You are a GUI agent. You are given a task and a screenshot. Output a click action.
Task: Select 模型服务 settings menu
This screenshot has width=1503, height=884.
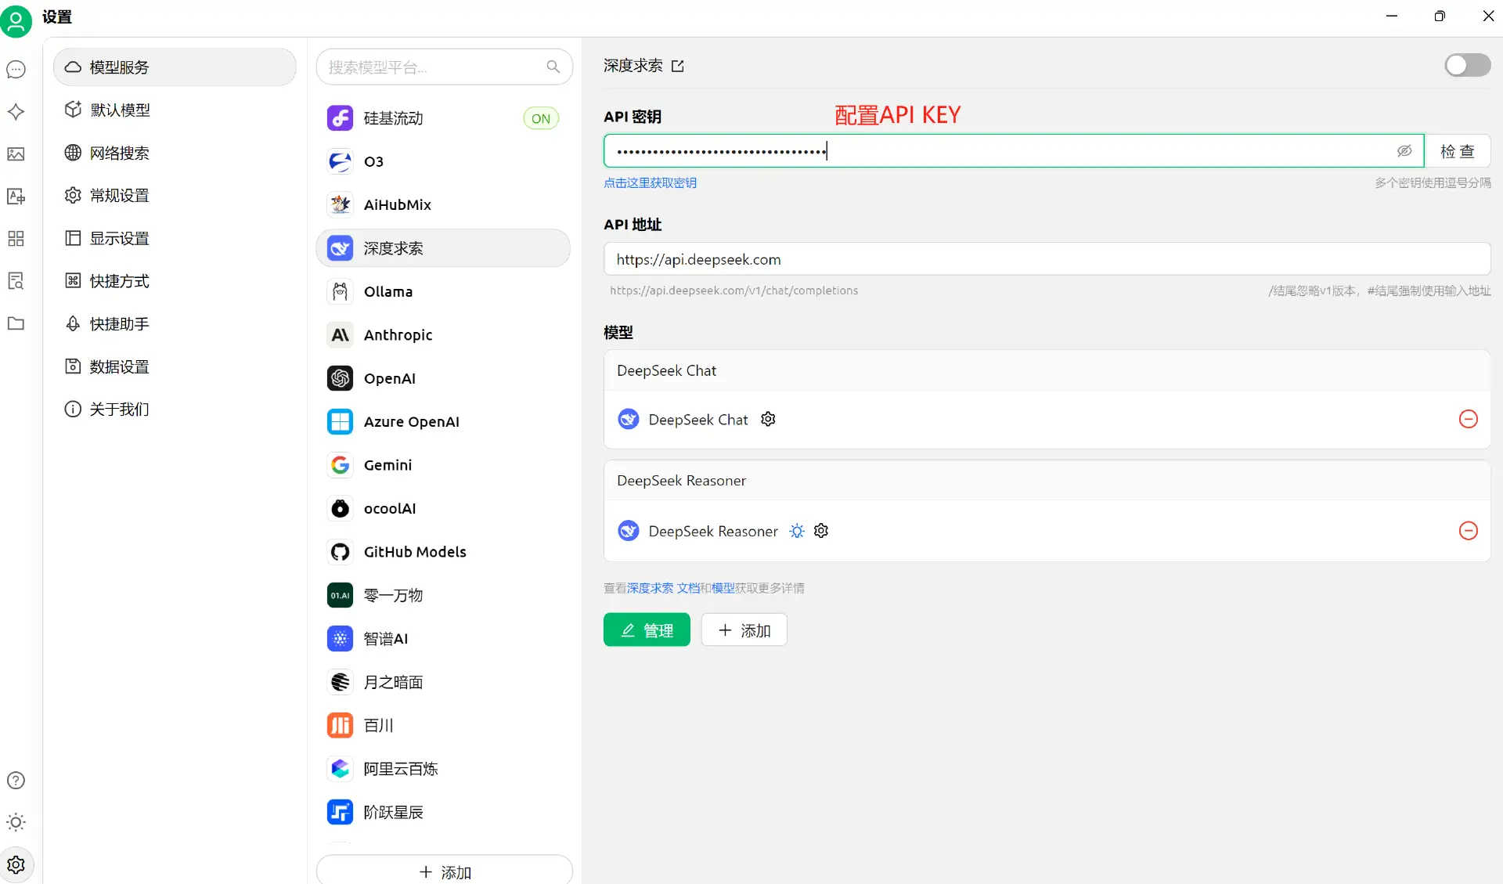175,67
